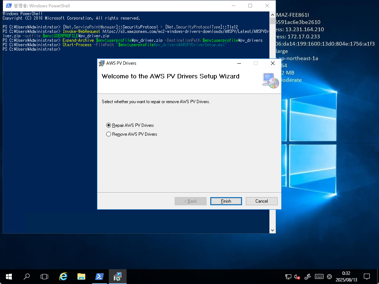Cancel the AWS PV Drivers setup
Viewport: 379px width, 284px height.
click(x=261, y=201)
